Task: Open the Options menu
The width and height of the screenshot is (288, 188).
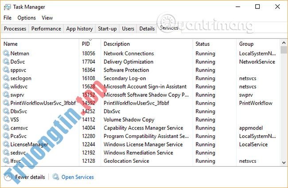Action: (27, 18)
